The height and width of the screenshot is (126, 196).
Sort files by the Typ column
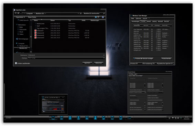[x=69, y=20]
